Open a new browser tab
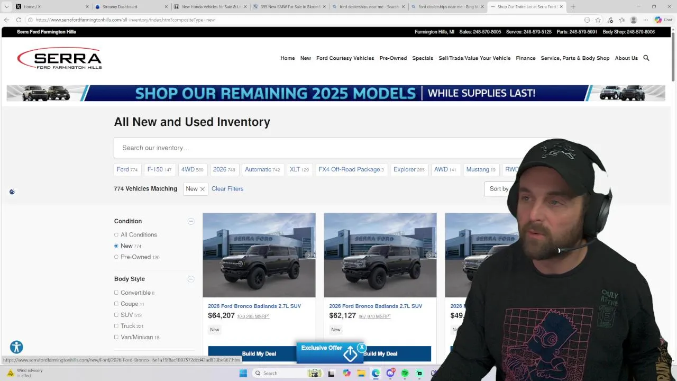This screenshot has width=677, height=381. pyautogui.click(x=573, y=7)
